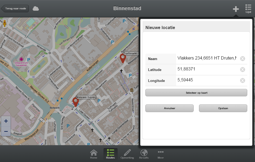Open the Home tab

94,154
